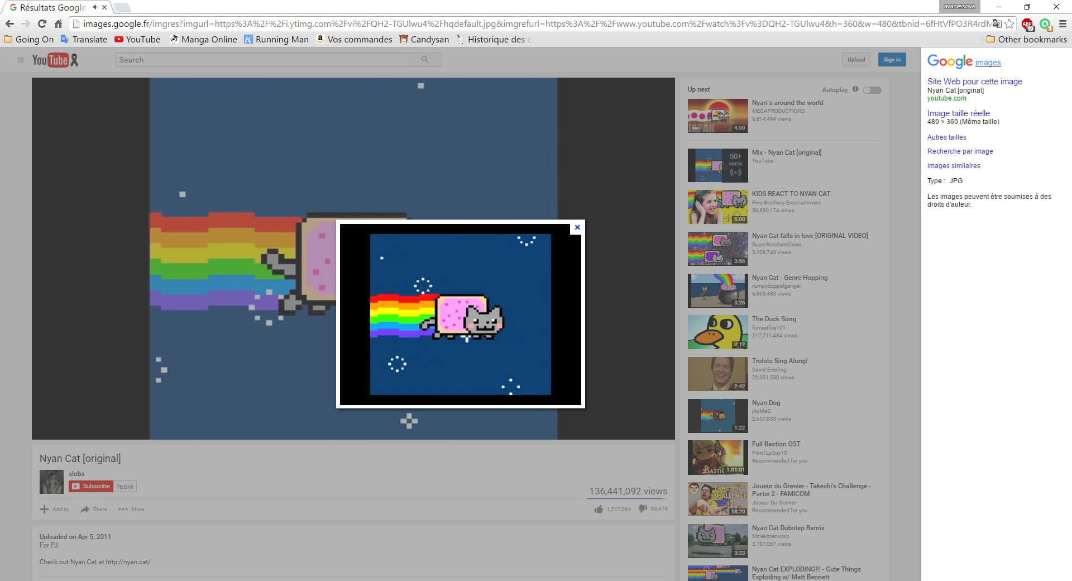Open Nyan's around the world thumbnail
The width and height of the screenshot is (1072, 581).
[717, 116]
